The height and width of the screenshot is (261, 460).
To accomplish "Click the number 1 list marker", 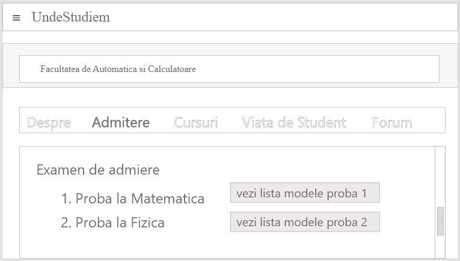I will (x=66, y=199).
